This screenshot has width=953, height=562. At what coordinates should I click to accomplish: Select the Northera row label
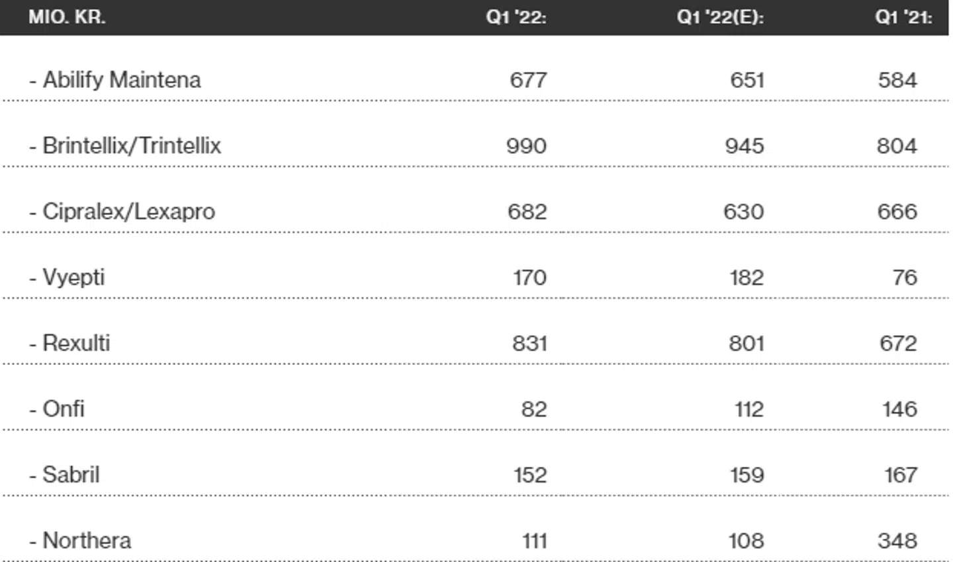point(81,541)
